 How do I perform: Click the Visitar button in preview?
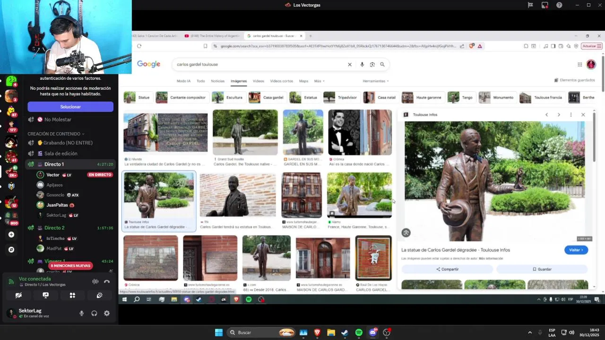[576, 250]
